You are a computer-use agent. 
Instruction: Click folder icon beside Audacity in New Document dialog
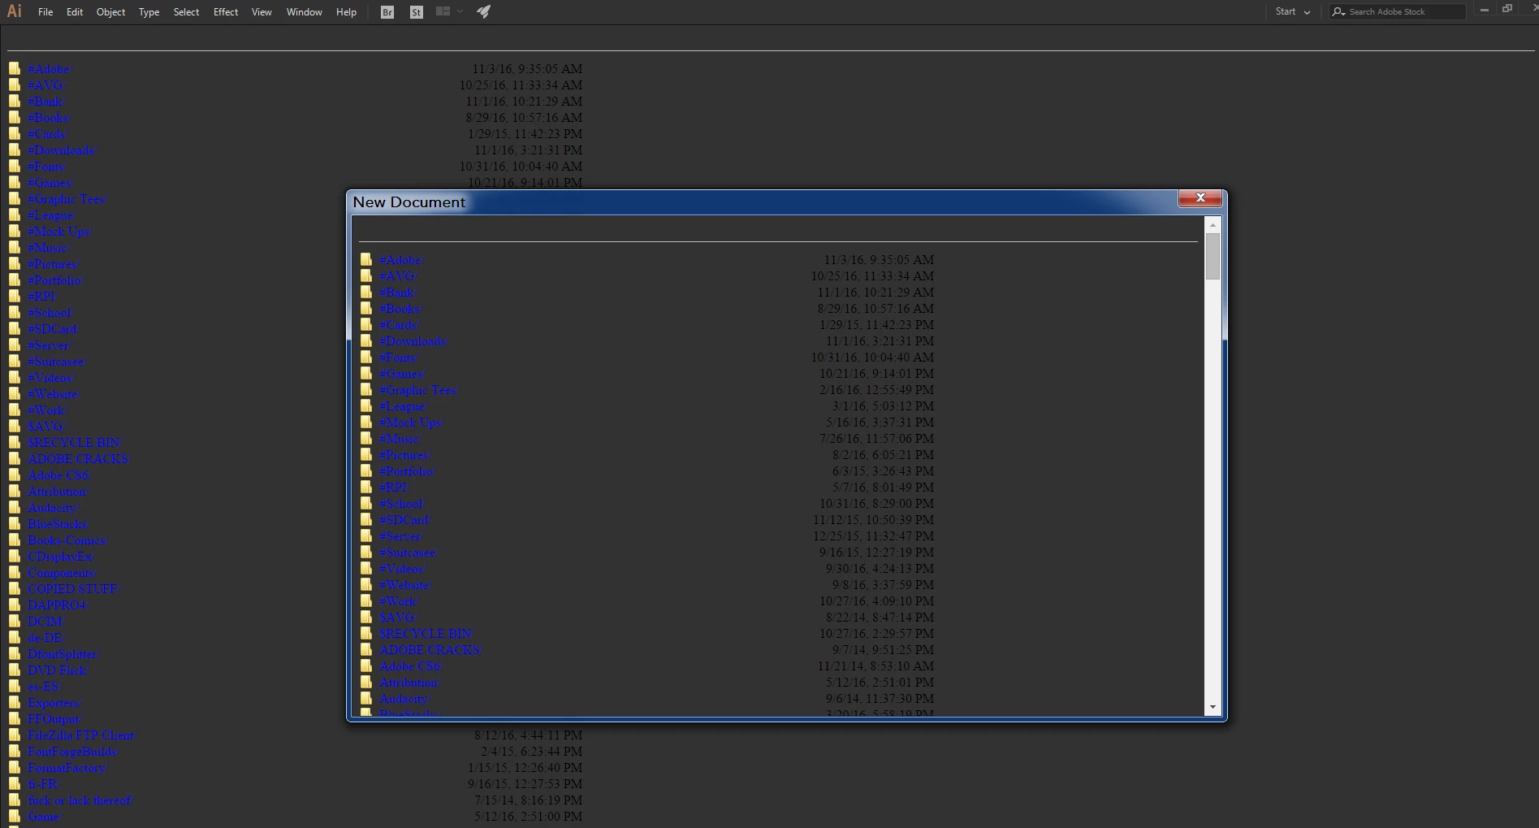(366, 698)
